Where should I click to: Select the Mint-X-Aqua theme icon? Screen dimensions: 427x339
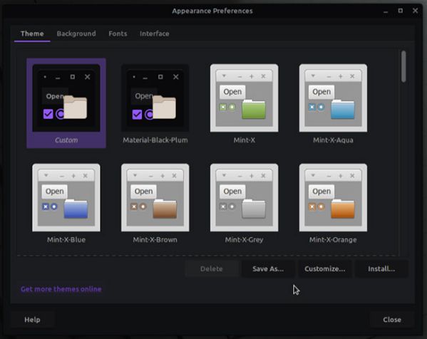tap(333, 98)
